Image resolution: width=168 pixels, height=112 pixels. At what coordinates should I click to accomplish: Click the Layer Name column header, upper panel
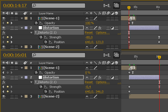pyautogui.click(x=46, y=13)
